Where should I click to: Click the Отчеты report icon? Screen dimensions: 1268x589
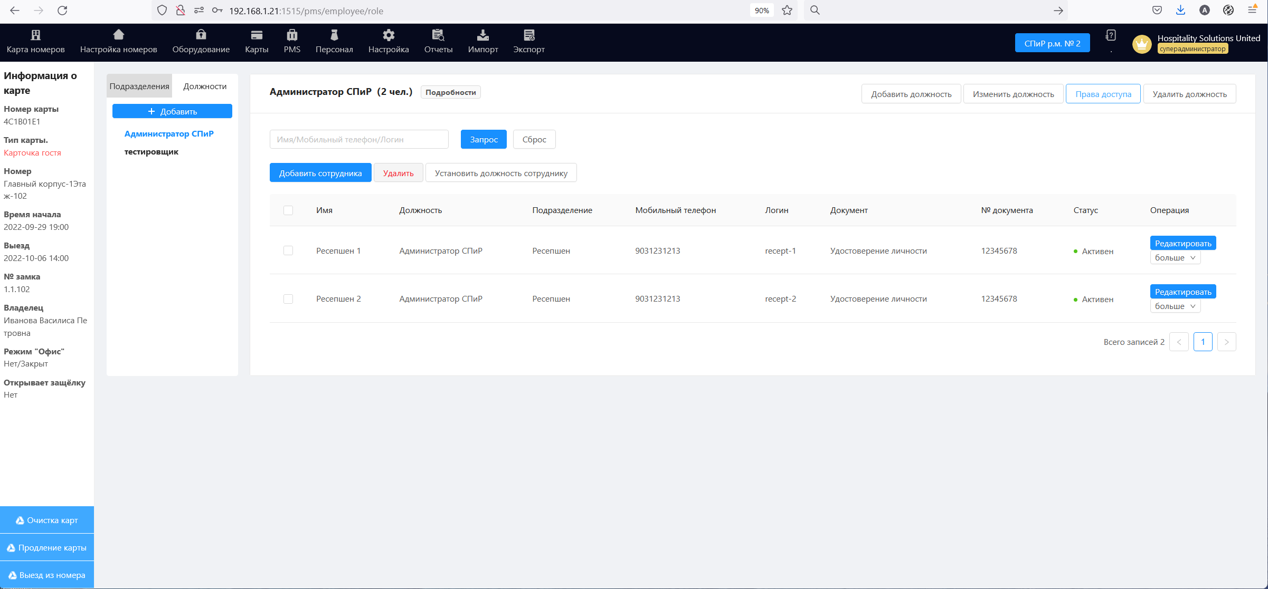(x=438, y=35)
